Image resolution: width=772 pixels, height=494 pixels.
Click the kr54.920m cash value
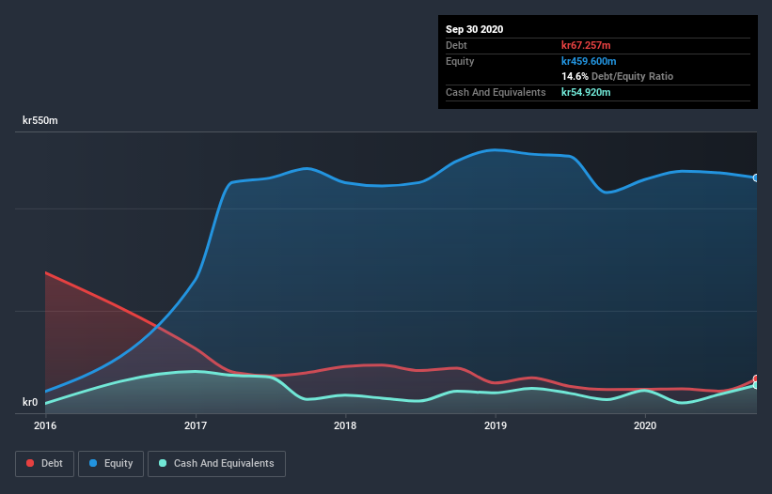point(586,92)
